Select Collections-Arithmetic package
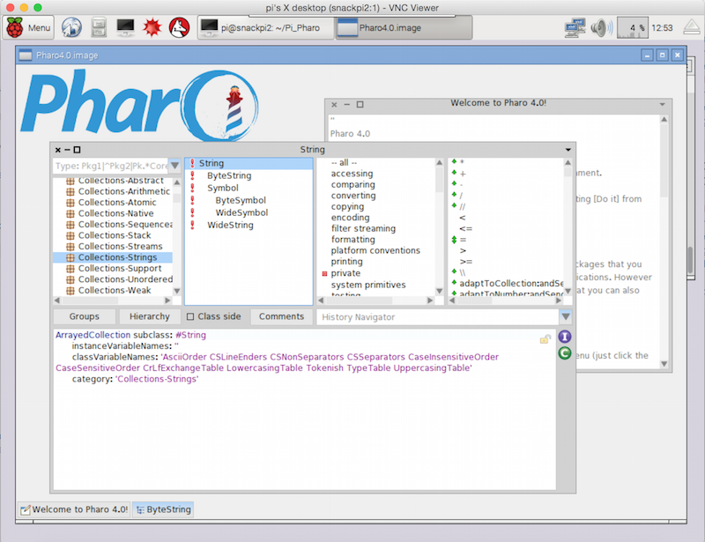Image resolution: width=705 pixels, height=542 pixels. tap(124, 191)
